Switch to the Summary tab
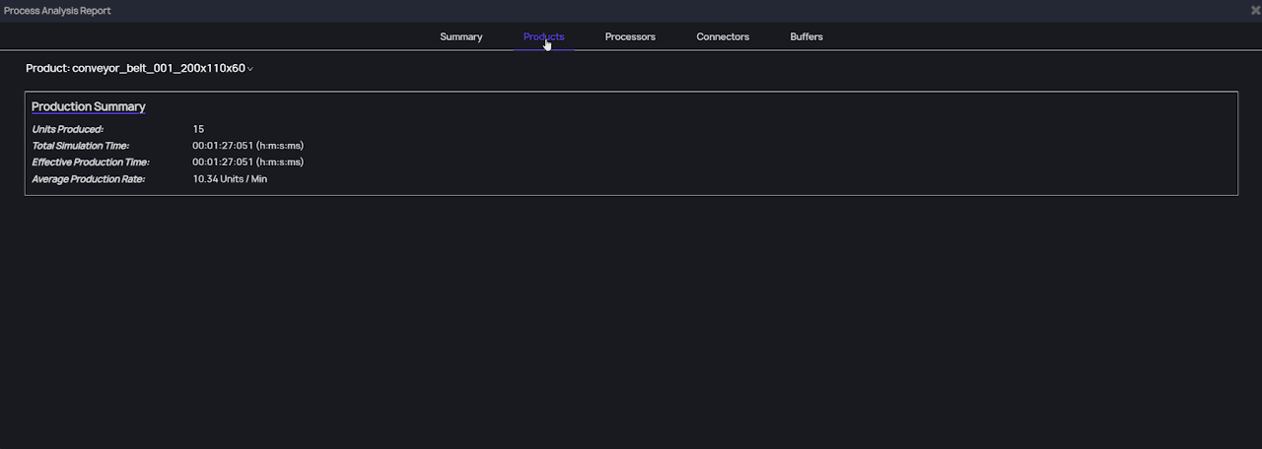The height and width of the screenshot is (449, 1262). (x=460, y=36)
